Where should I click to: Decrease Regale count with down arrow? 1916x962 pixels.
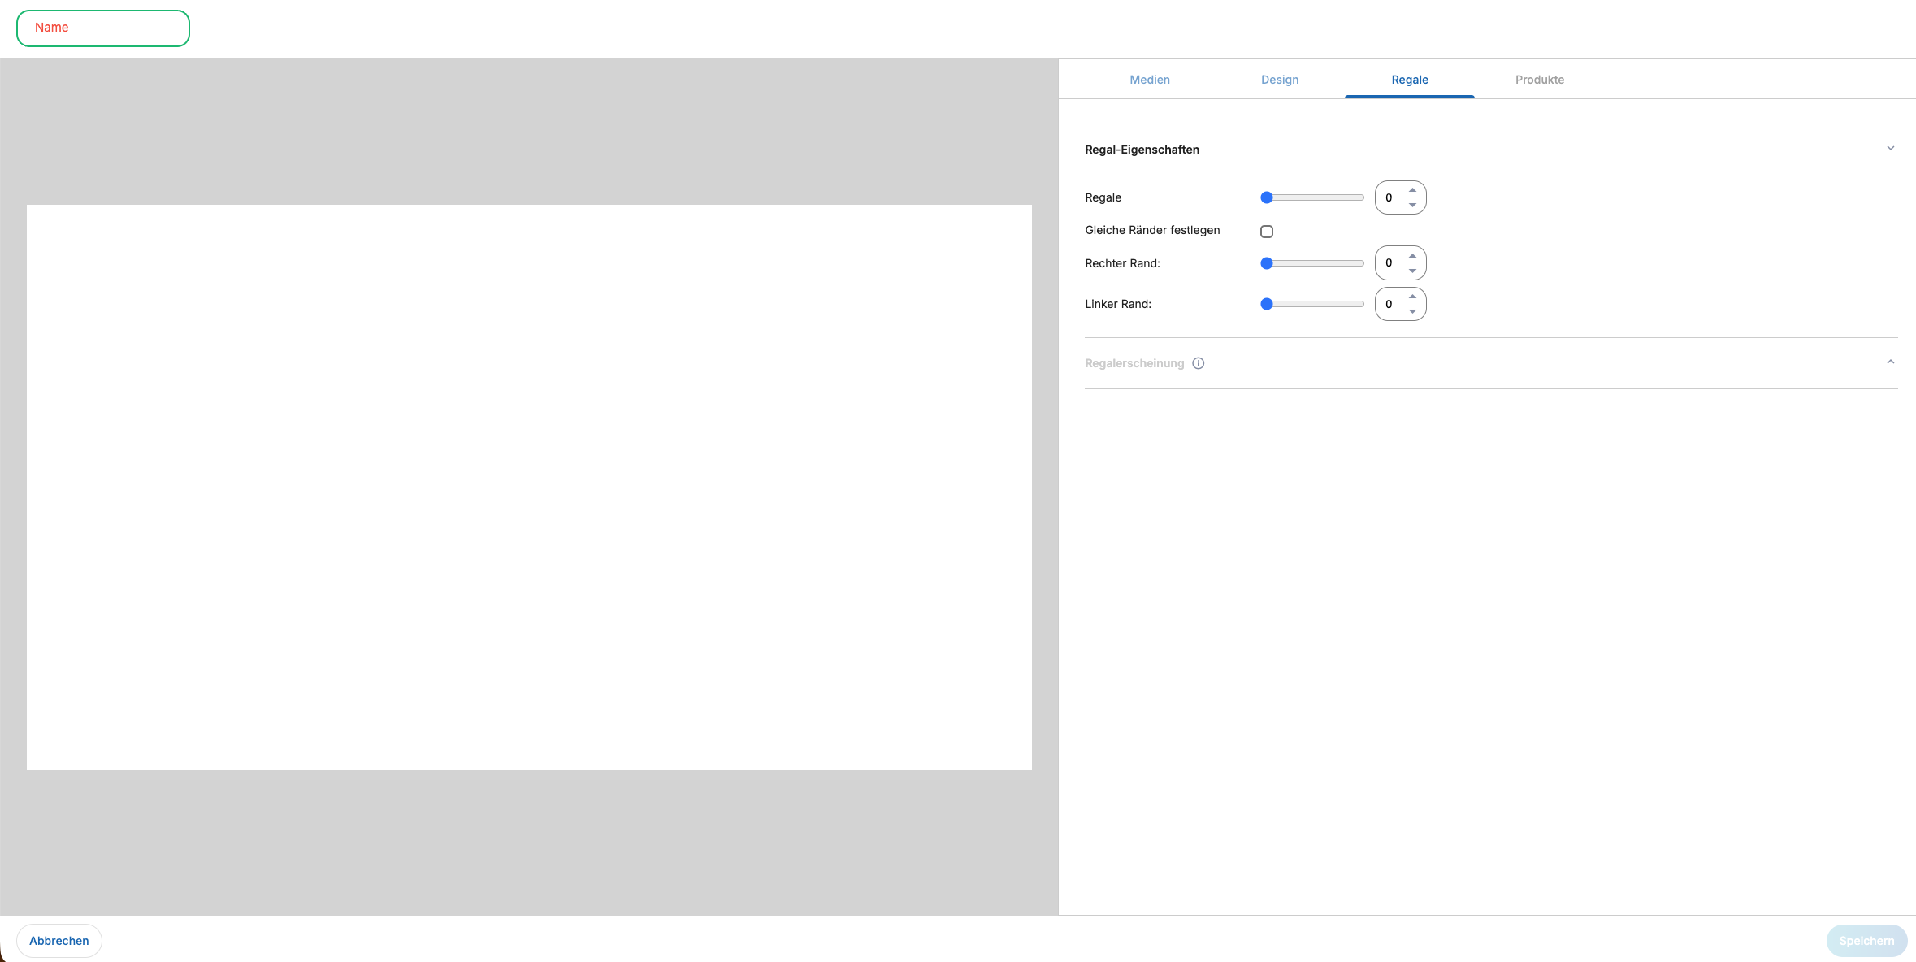coord(1412,205)
